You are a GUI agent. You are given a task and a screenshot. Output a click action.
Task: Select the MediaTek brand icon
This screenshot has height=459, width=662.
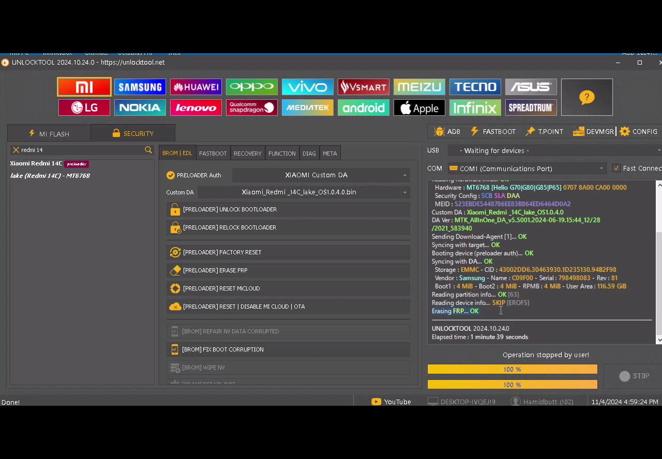[308, 108]
